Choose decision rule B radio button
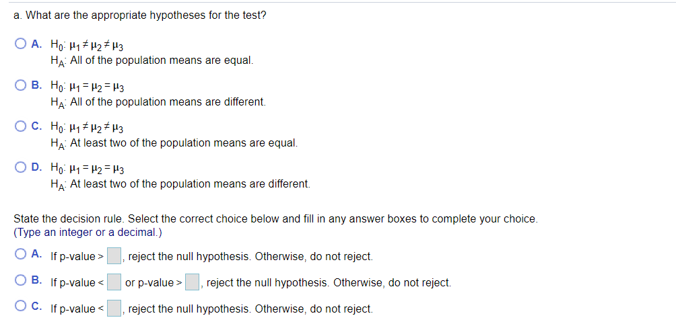Image resolution: width=676 pixels, height=326 pixels. point(20,282)
